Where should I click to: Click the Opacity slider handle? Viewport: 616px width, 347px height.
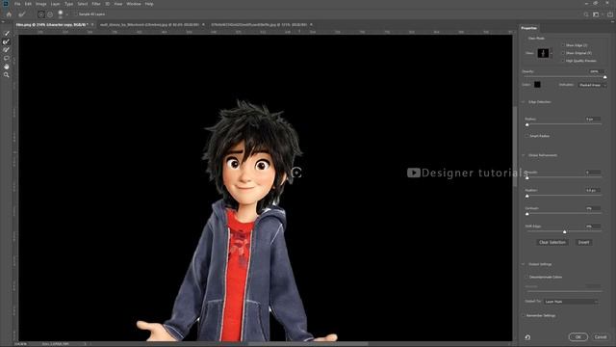605,77
